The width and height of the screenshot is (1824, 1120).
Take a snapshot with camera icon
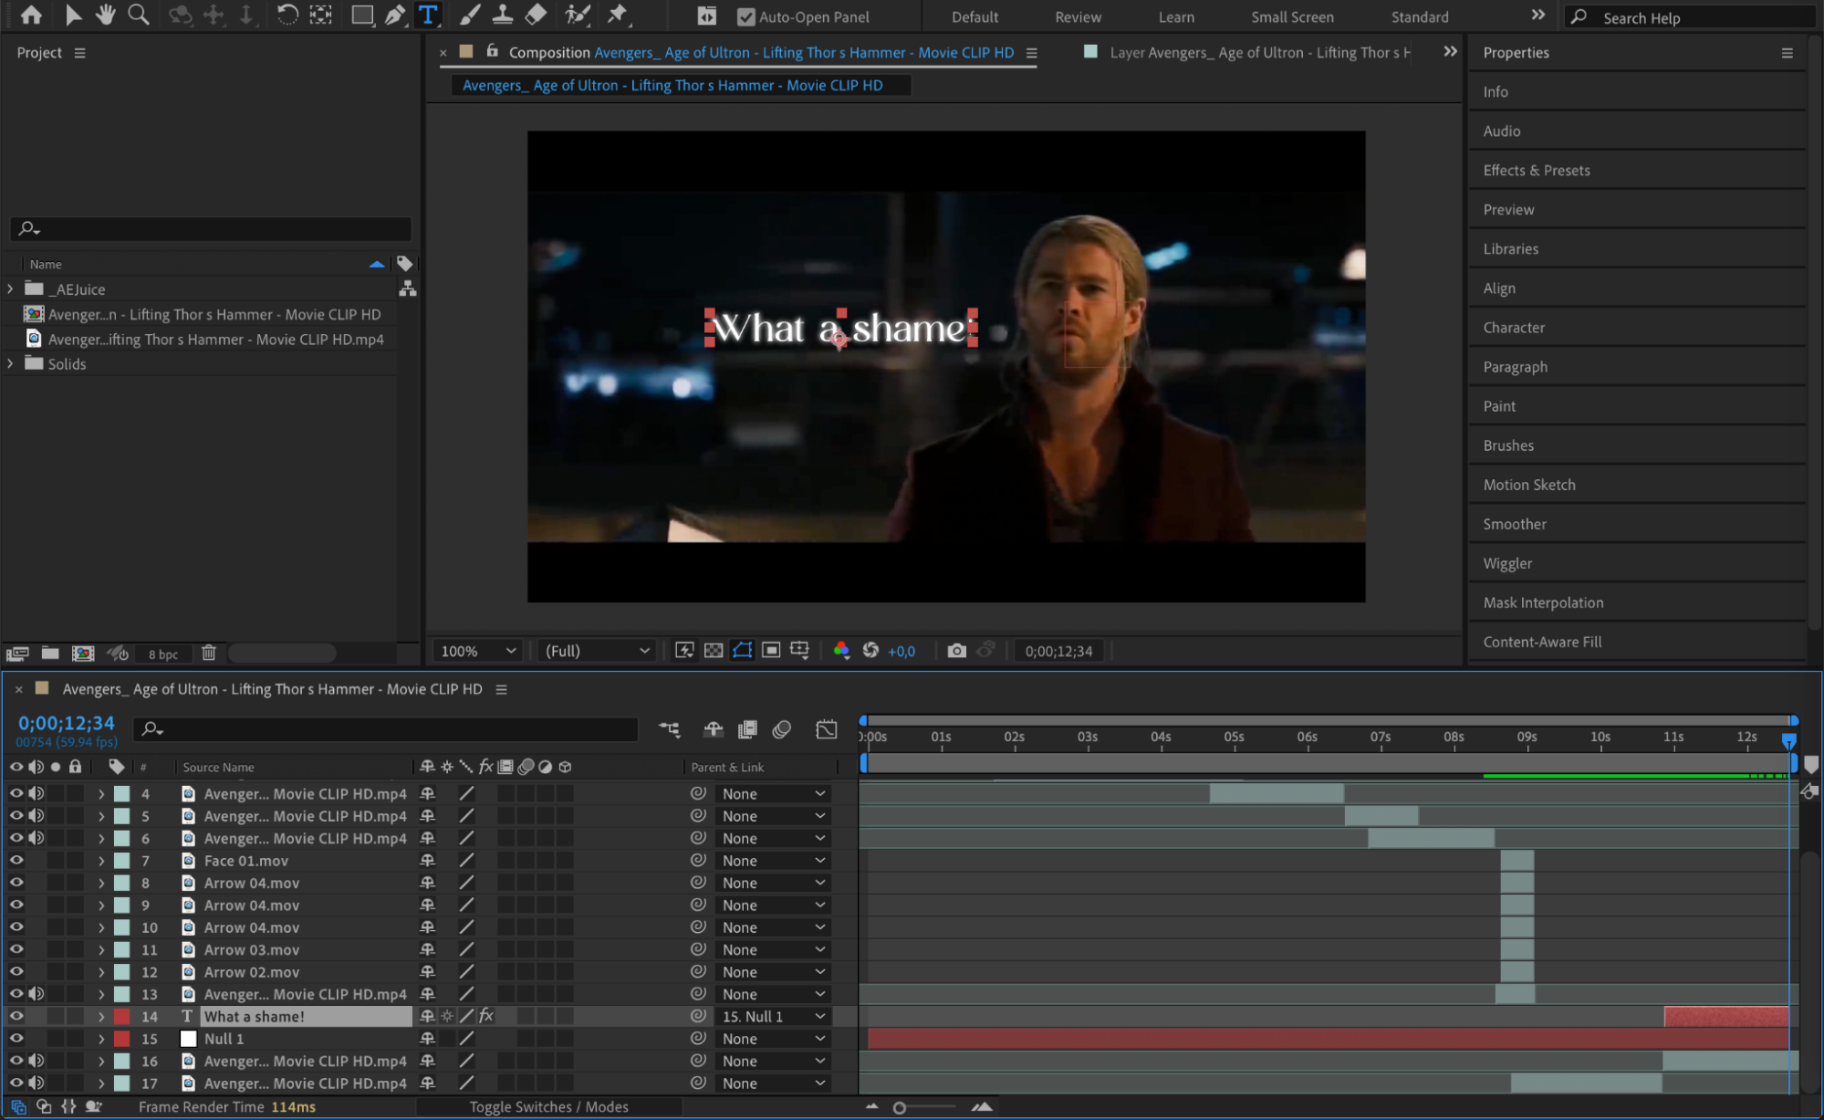(955, 651)
